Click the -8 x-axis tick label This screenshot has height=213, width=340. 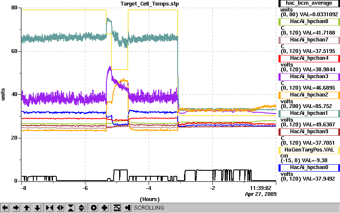tap(23, 188)
